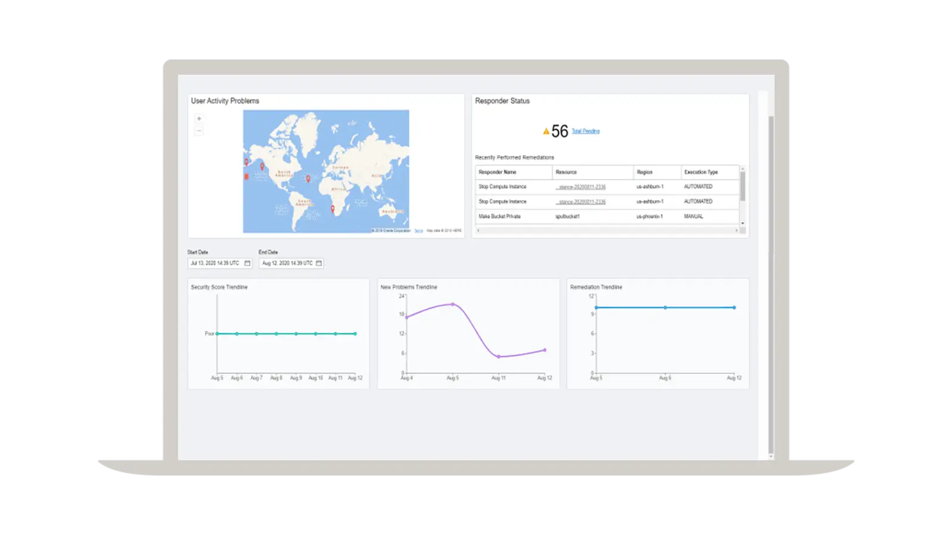952x535 pixels.
Task: Click Aug 11 point on New Problems Trendline
Action: 499,357
